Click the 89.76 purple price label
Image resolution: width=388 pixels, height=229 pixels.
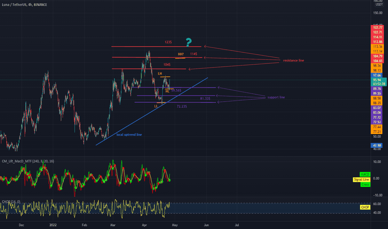377,89
